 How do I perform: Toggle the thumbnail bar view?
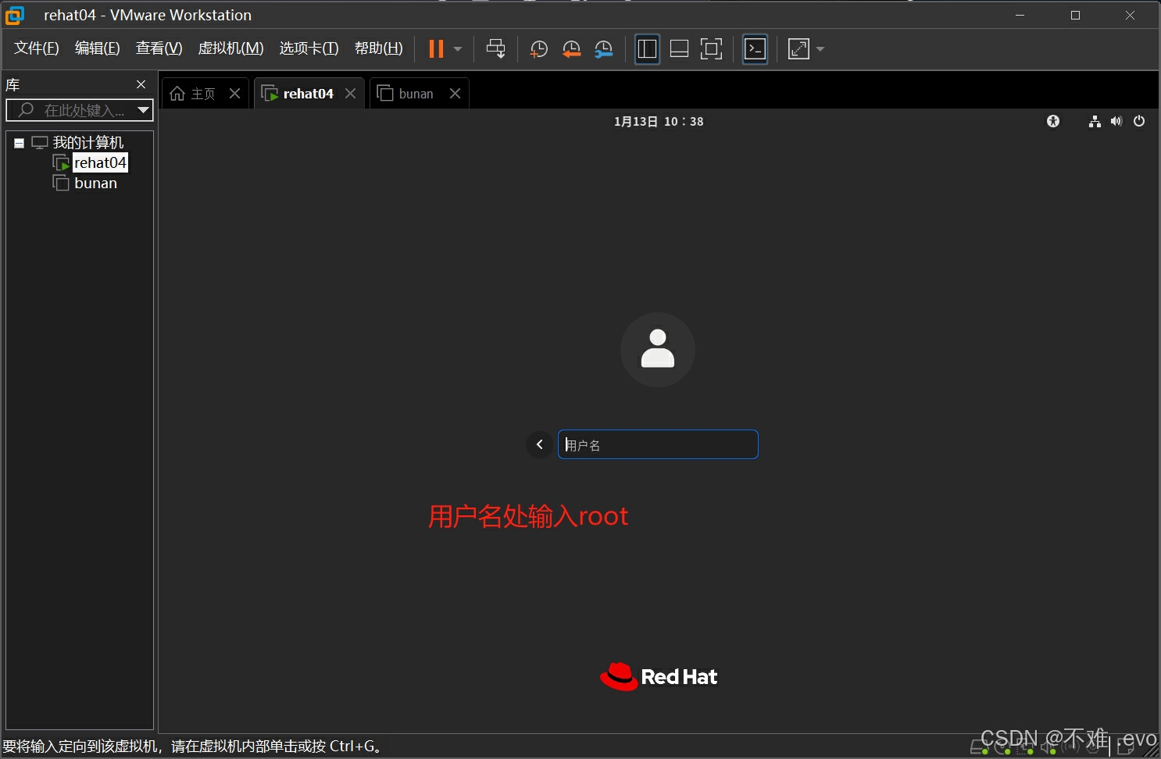coord(679,48)
